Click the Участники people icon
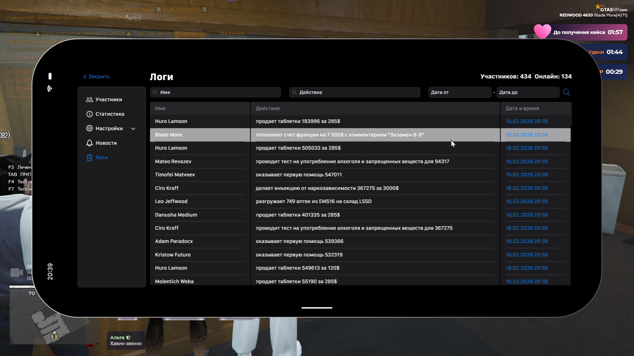The image size is (634, 356). click(89, 100)
